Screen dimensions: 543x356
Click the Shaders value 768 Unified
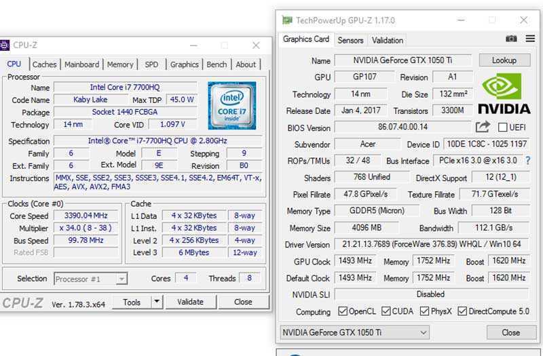(x=371, y=177)
